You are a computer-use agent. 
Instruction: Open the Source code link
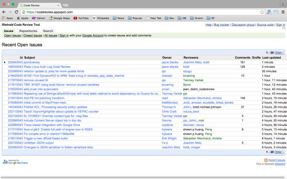pyautogui.click(x=265, y=25)
